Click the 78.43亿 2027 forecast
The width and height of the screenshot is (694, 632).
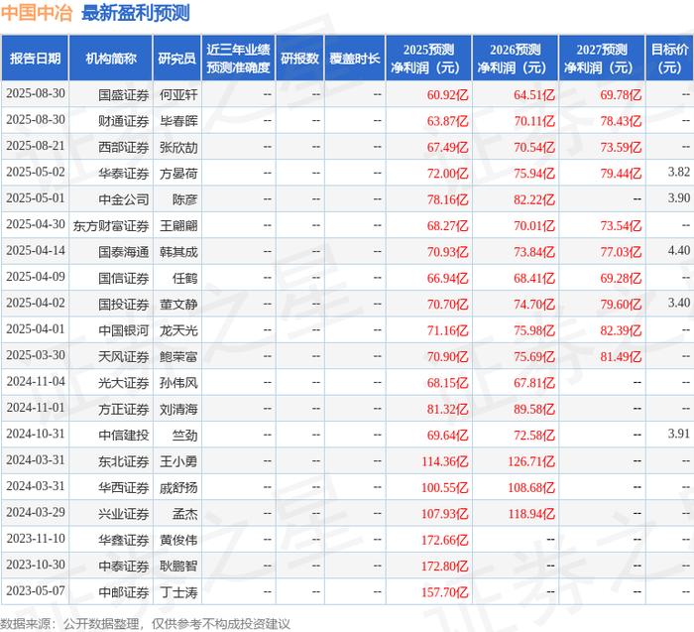621,121
